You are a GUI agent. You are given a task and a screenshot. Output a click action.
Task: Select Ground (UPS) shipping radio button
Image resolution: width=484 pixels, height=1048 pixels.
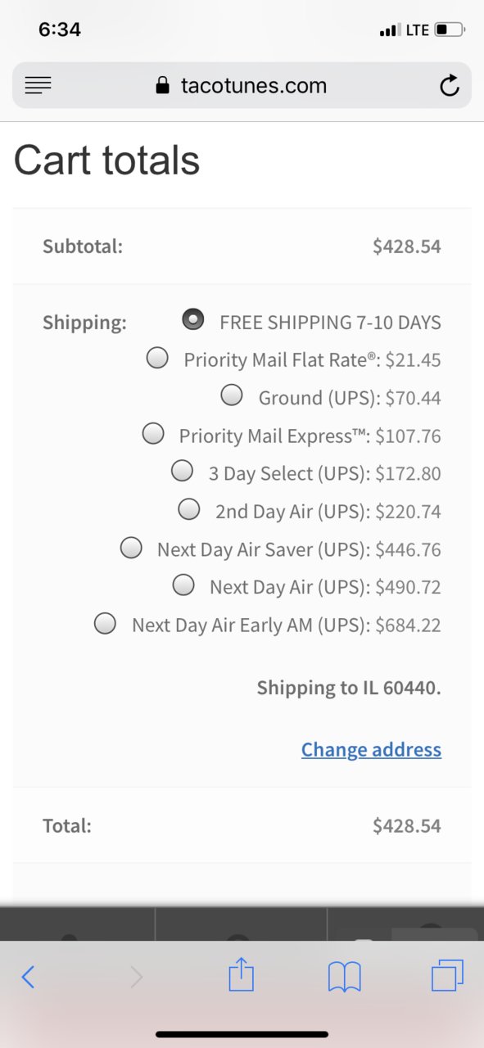point(232,395)
